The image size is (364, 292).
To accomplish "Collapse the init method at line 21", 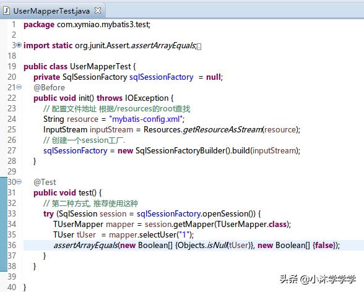I will 19,87.
